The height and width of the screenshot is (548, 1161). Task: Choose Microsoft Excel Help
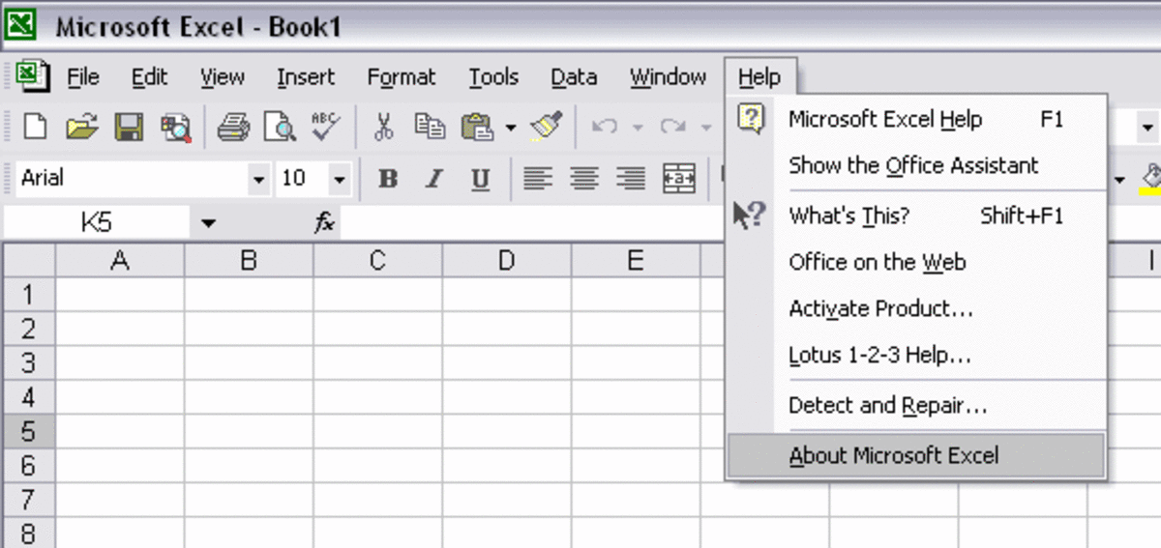tap(915, 119)
